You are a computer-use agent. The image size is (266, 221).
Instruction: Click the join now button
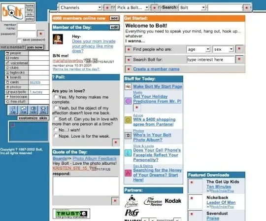point(35,47)
